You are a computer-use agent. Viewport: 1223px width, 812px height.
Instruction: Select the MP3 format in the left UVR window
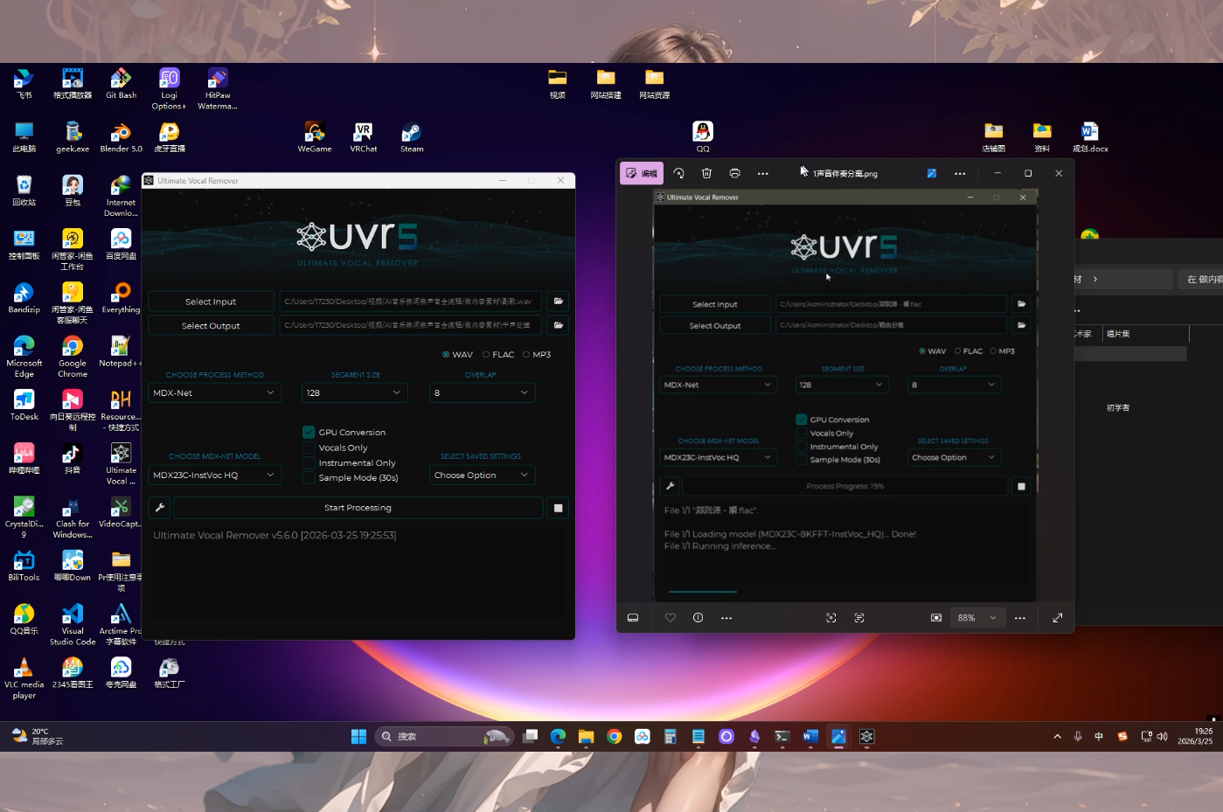click(526, 355)
